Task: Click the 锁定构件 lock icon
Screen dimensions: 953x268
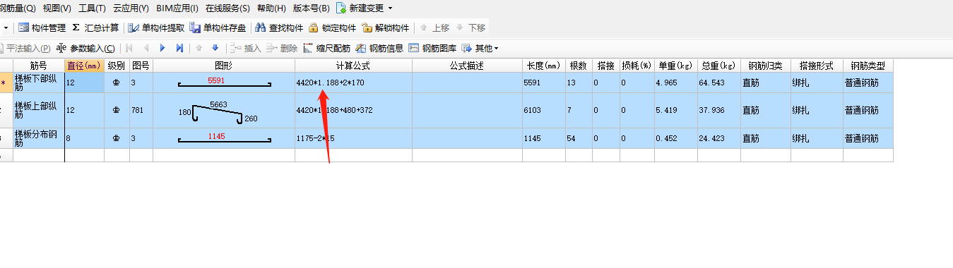Action: click(x=314, y=28)
